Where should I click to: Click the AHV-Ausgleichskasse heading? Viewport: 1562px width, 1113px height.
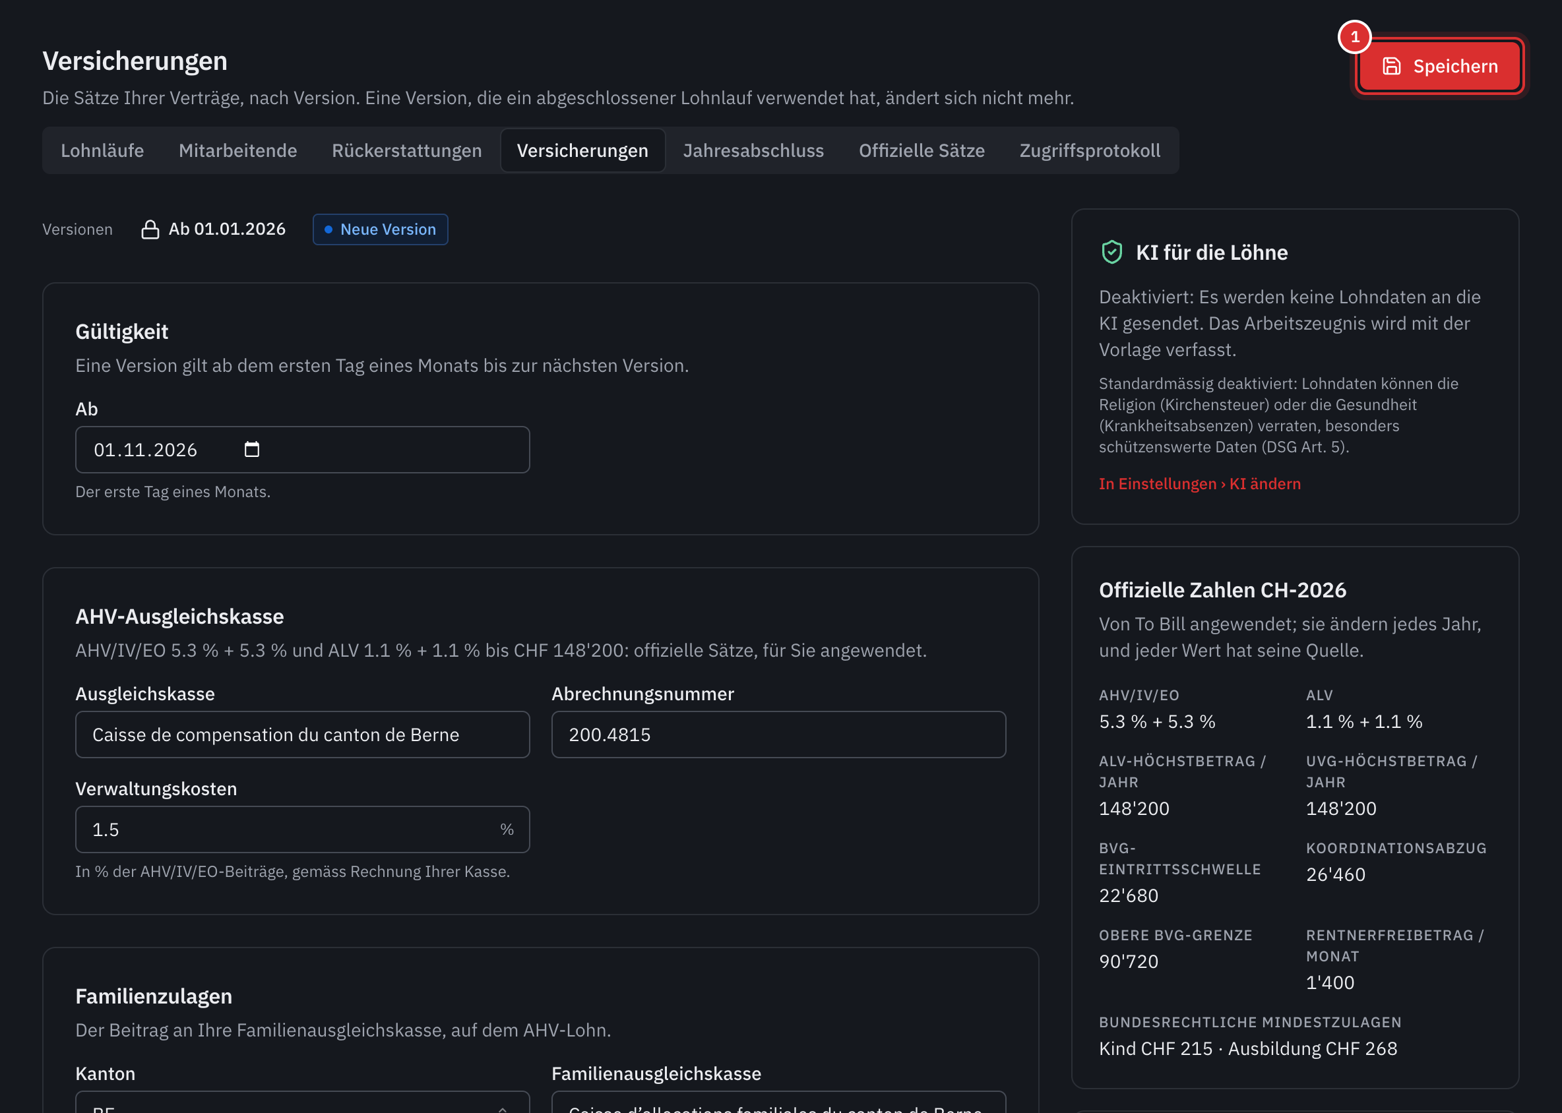coord(179,616)
